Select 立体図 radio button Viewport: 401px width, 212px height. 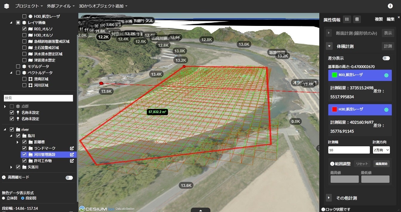click(4, 198)
